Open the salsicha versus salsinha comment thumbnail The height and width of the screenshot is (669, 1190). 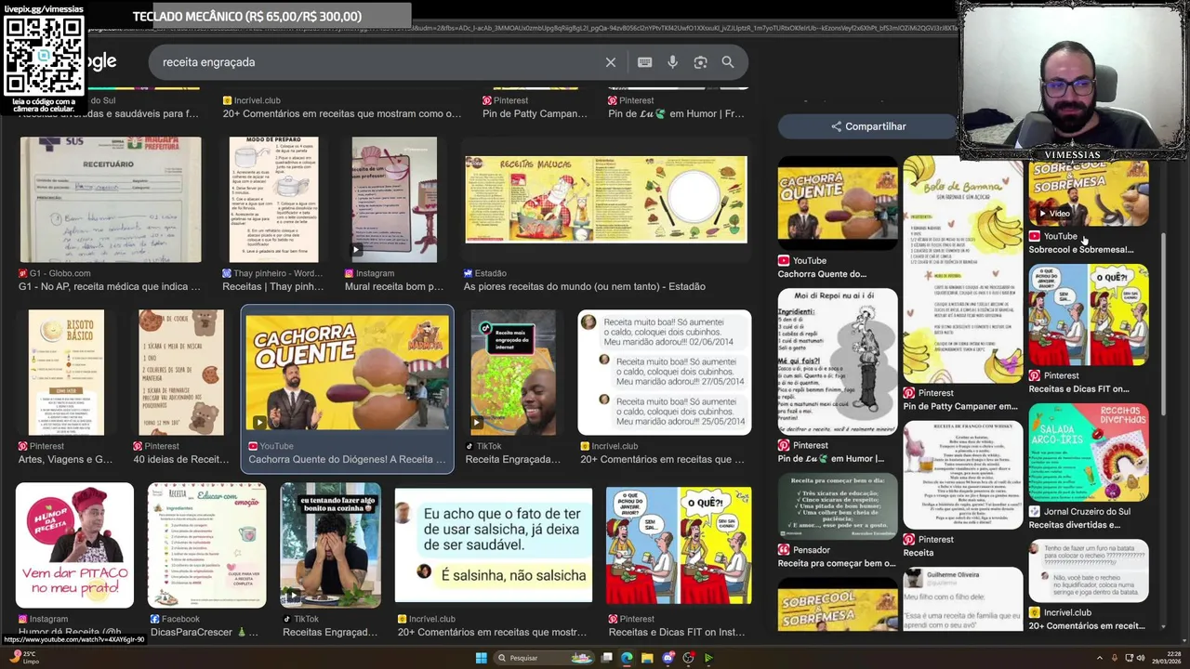coord(494,544)
